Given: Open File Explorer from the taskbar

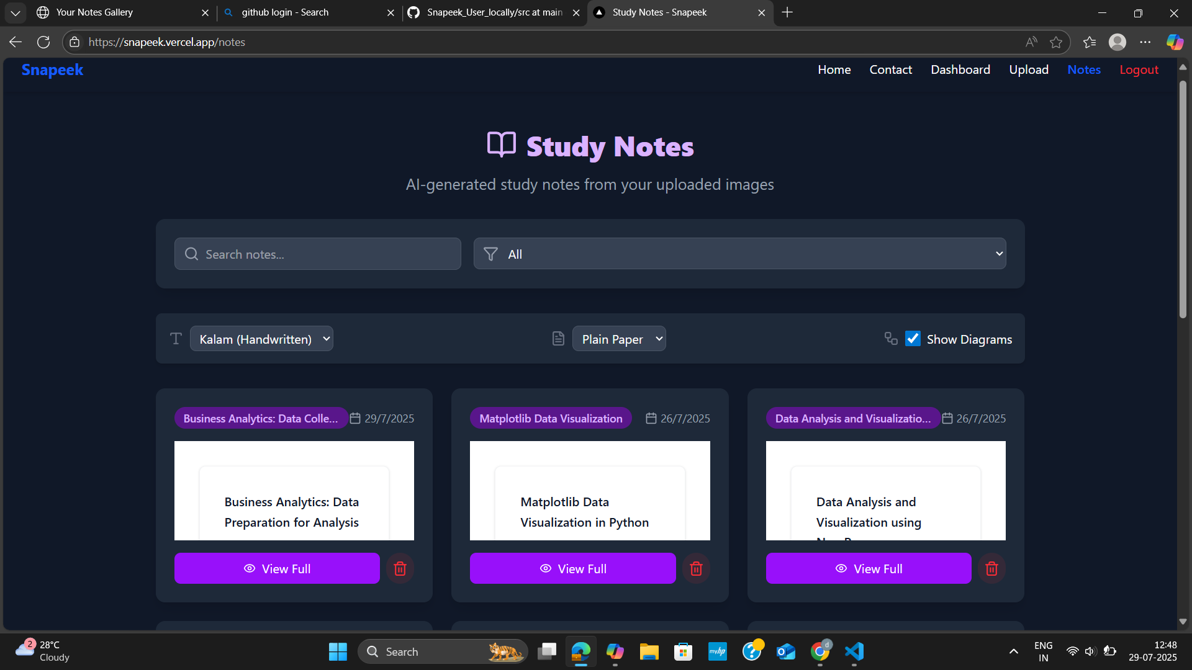Looking at the screenshot, I should pyautogui.click(x=649, y=651).
